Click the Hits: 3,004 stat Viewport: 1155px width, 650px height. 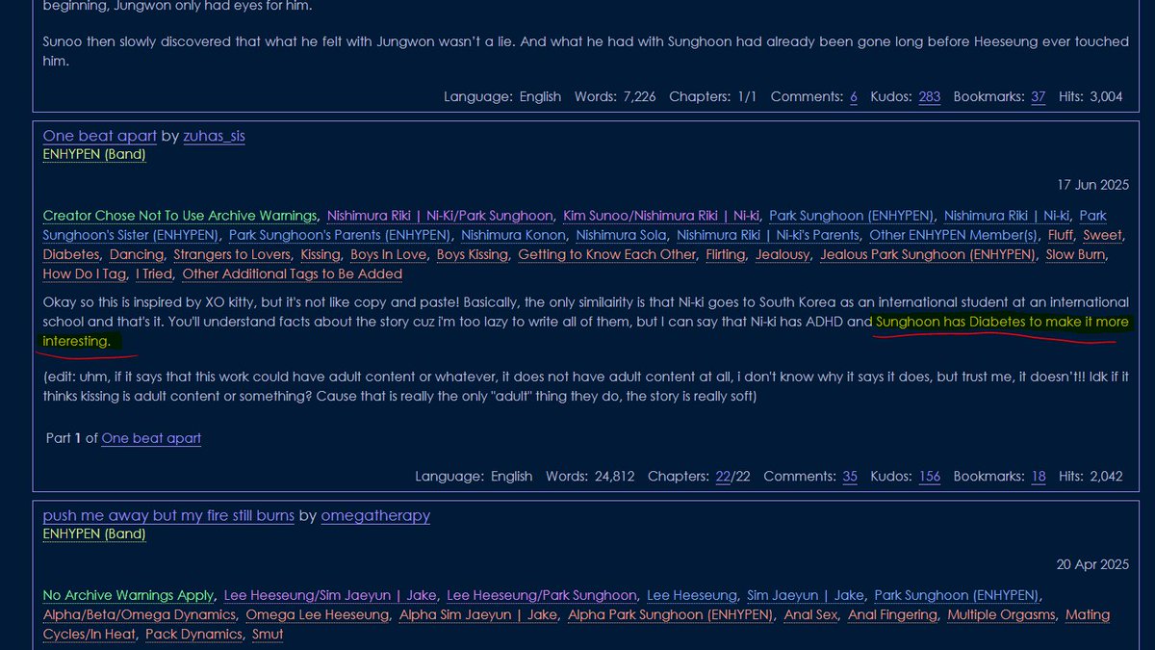coord(1091,96)
